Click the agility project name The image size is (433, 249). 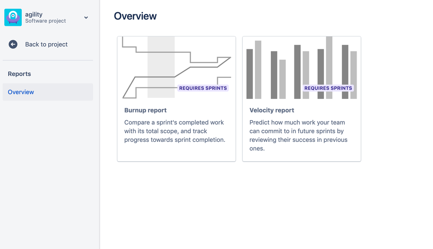(34, 14)
